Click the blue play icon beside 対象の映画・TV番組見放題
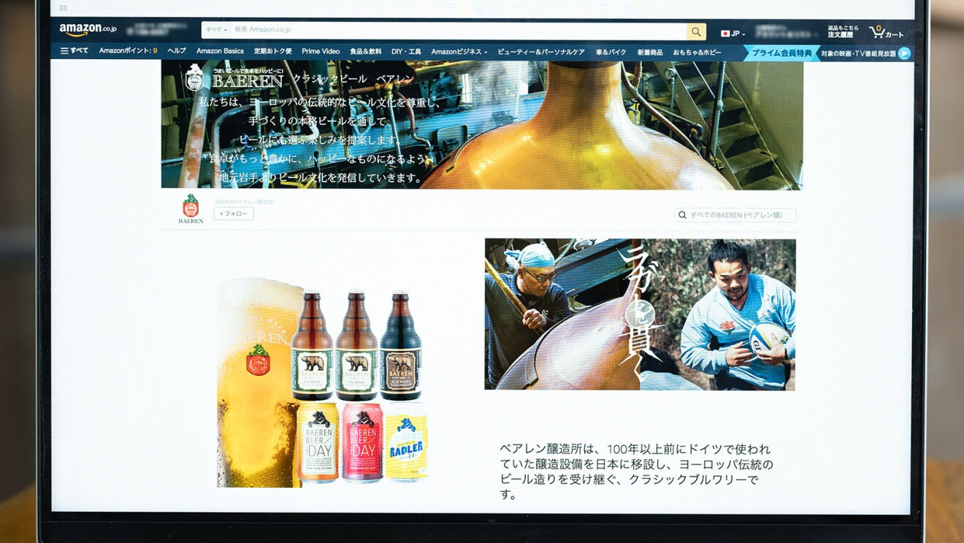 tap(904, 52)
